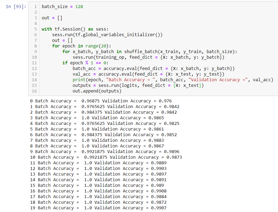Click the epoch 16 output with 0.9908
The image size is (278, 212).
tap(98, 191)
